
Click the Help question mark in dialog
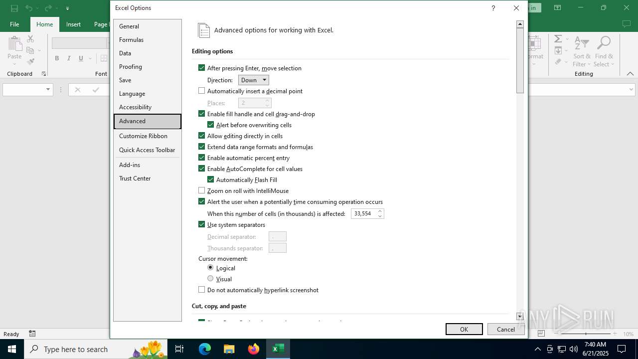pos(493,8)
